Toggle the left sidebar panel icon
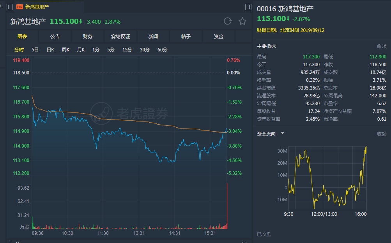The width and height of the screenshot is (391, 243). (10, 7)
